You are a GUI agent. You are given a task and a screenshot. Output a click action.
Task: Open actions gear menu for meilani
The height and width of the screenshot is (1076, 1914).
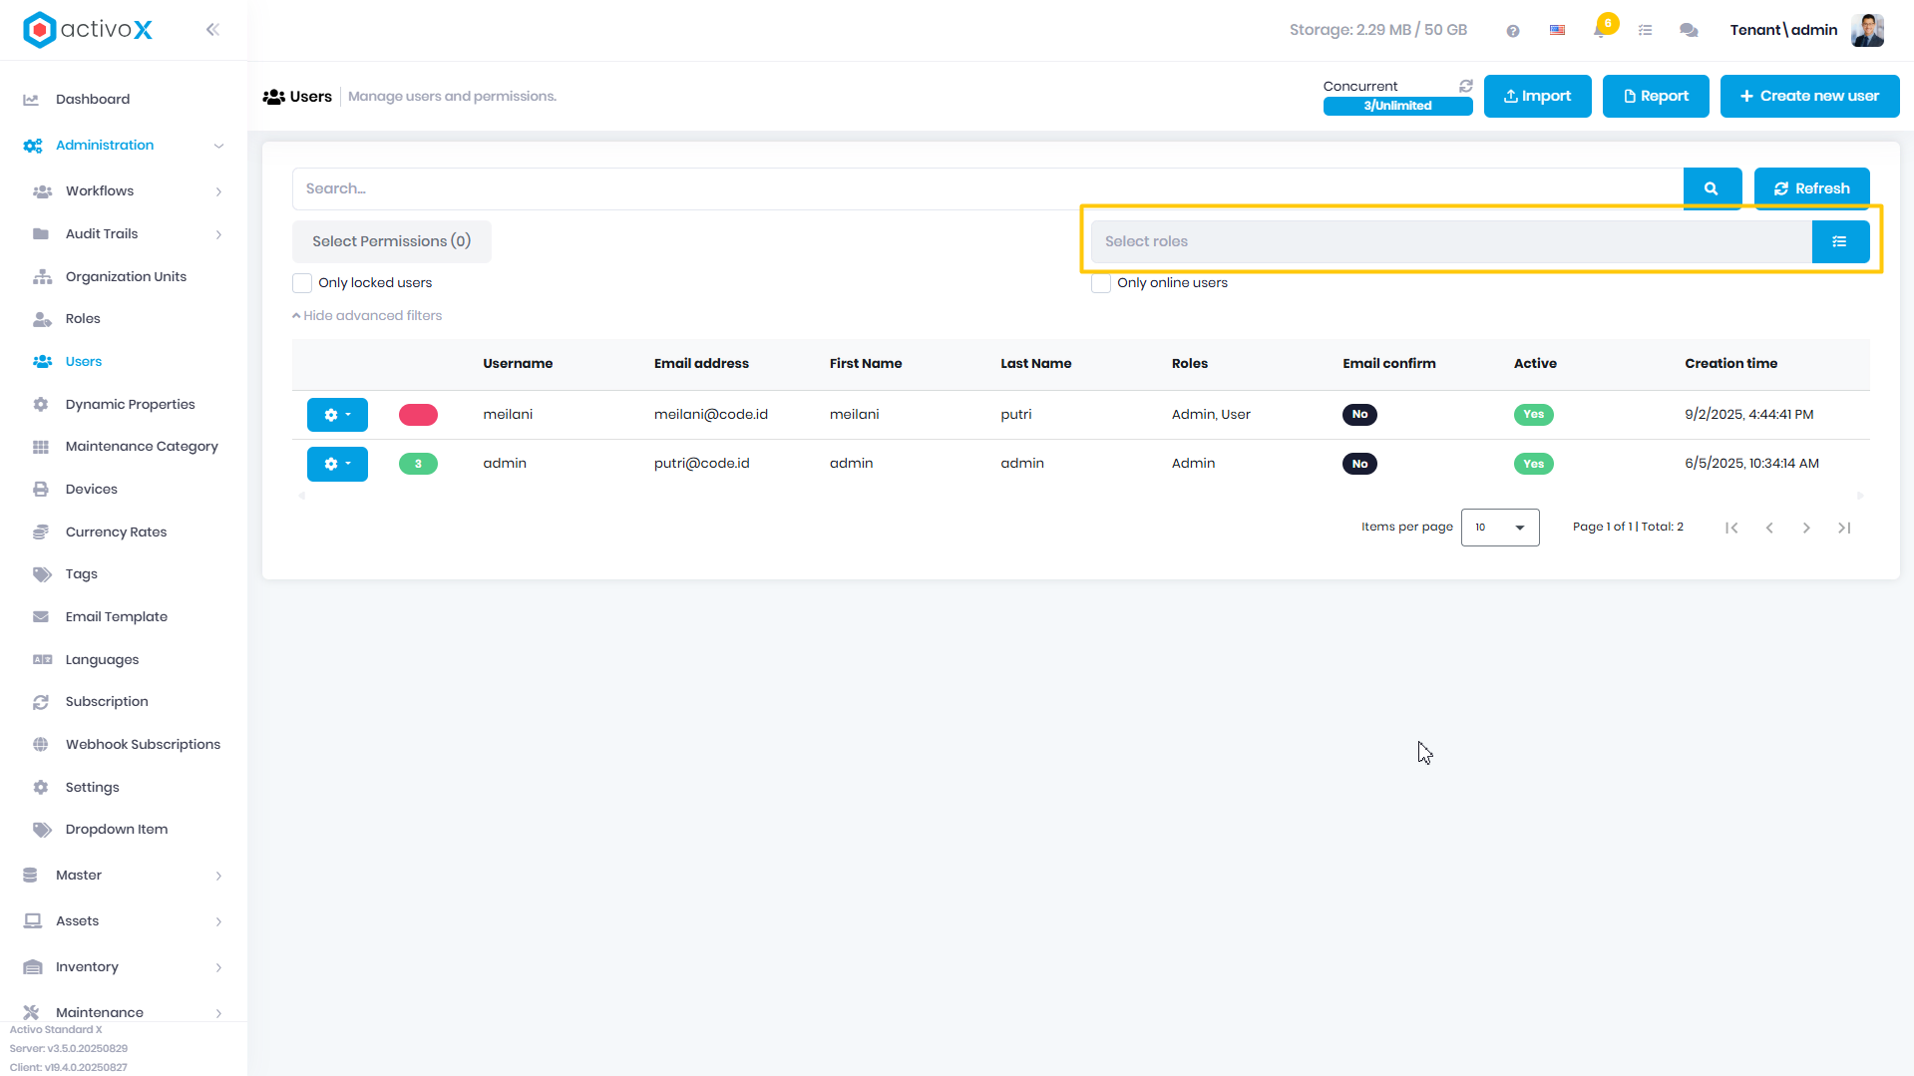(337, 415)
